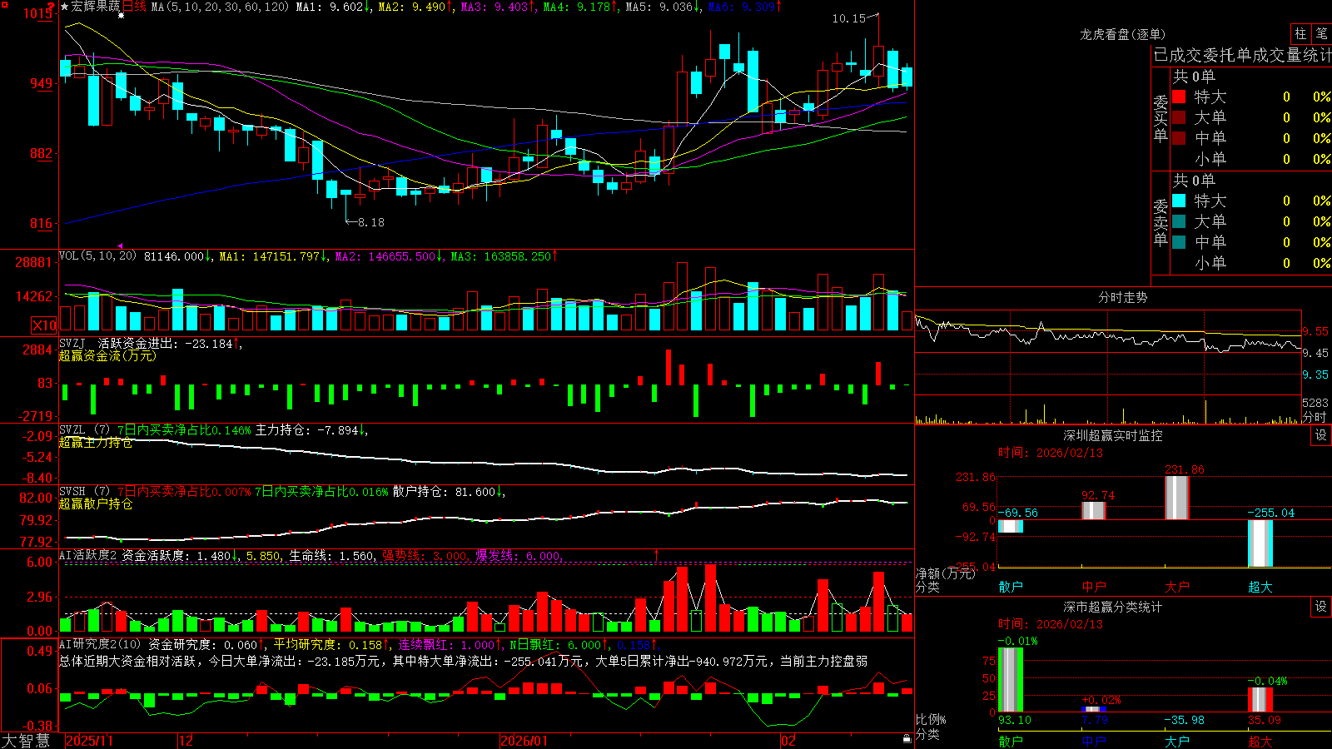Click the red up arrow in AI活跃度2 panel
This screenshot has width=1332, height=749.
(x=656, y=554)
